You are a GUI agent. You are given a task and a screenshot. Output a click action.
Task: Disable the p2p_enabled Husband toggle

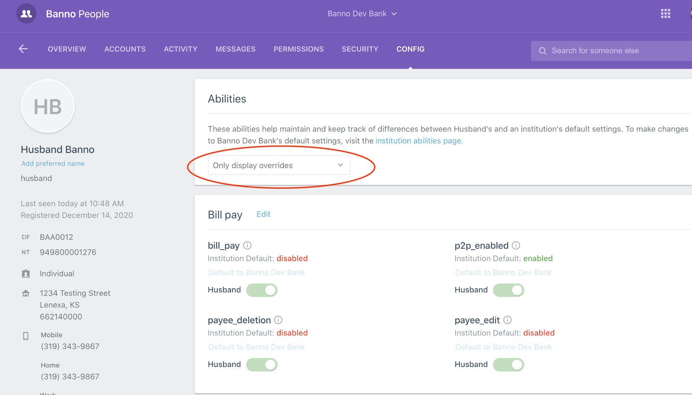[508, 290]
